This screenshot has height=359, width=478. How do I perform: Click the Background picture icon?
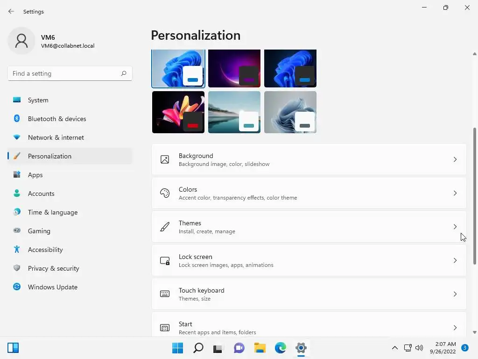click(x=165, y=159)
